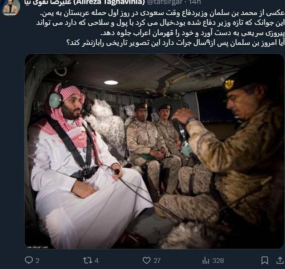Like the tweet with the heart icon

146,260
